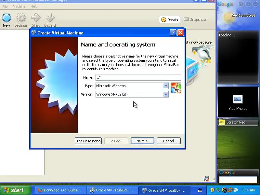260x195 pixels.
Task: Cancel the virtual machine wizard
Action: click(x=169, y=141)
